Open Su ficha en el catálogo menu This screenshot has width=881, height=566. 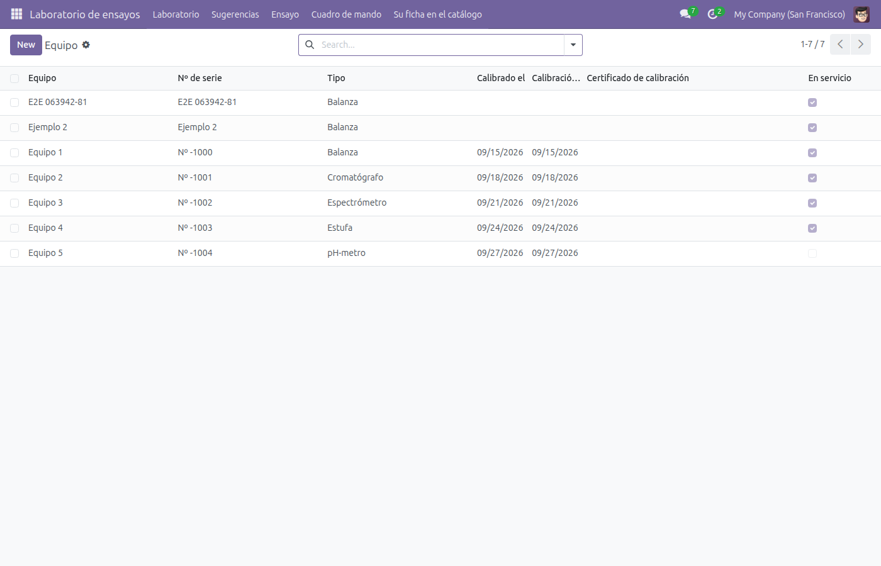[438, 14]
